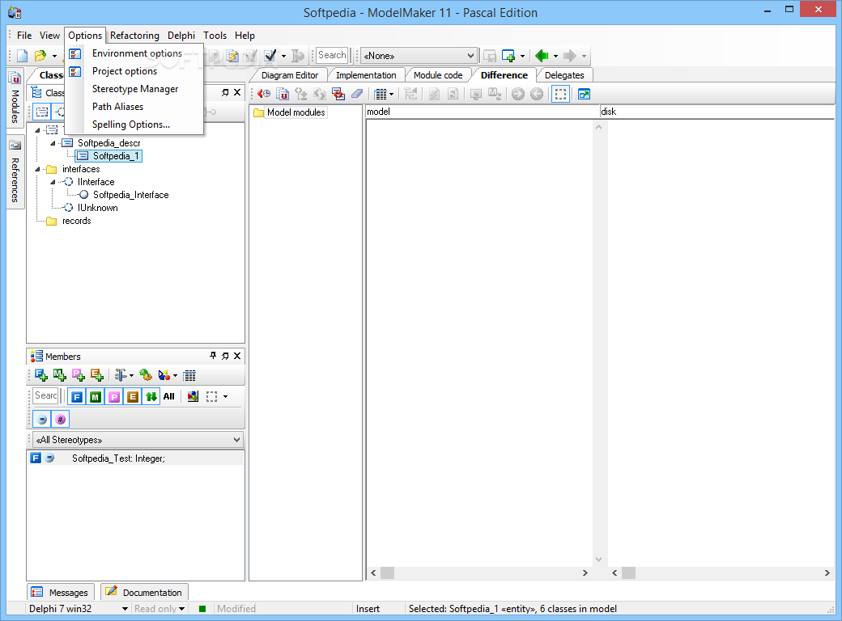Screen dimensions: 842x621
Task: Click the red U unit page icon in Difference toolbar
Action: [x=283, y=95]
